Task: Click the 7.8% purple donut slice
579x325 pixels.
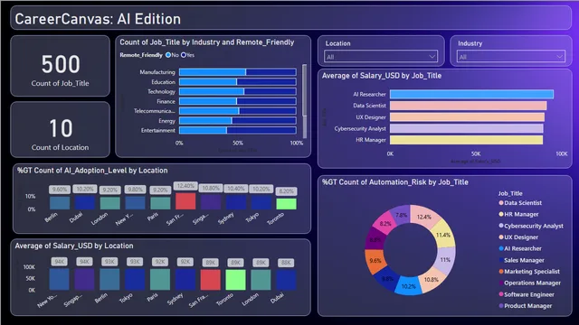Action: click(x=401, y=215)
